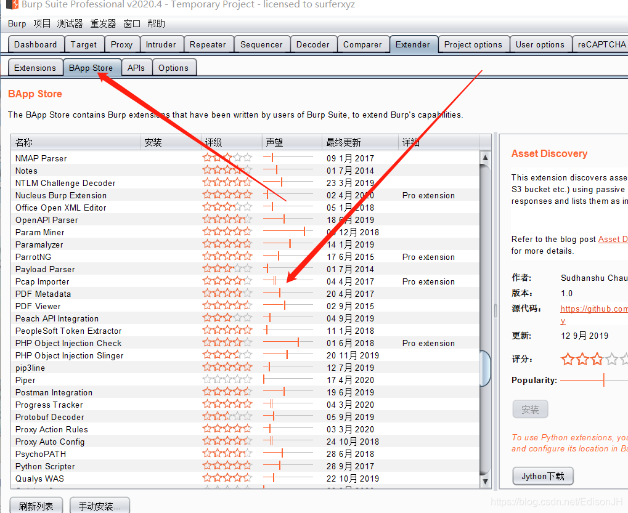Open the Burp menu
Viewport: 628px width, 513px height.
click(x=17, y=23)
